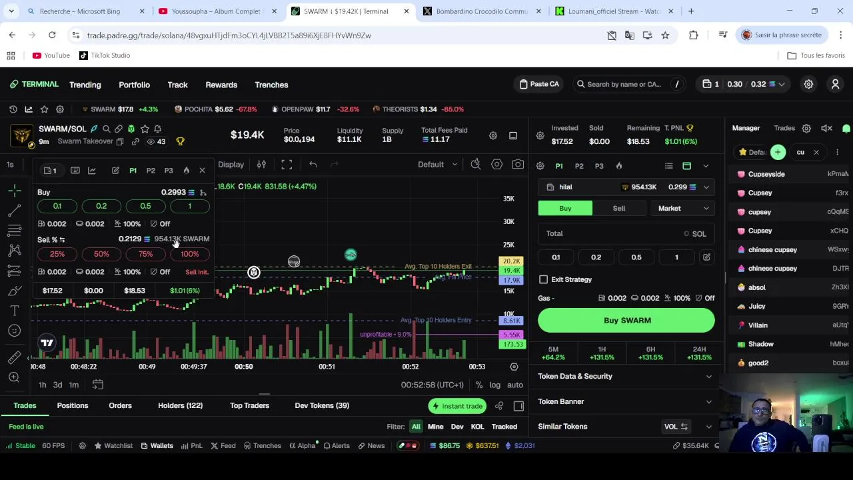Switch the order side to Sell
Image resolution: width=853 pixels, height=480 pixels.
pyautogui.click(x=619, y=208)
